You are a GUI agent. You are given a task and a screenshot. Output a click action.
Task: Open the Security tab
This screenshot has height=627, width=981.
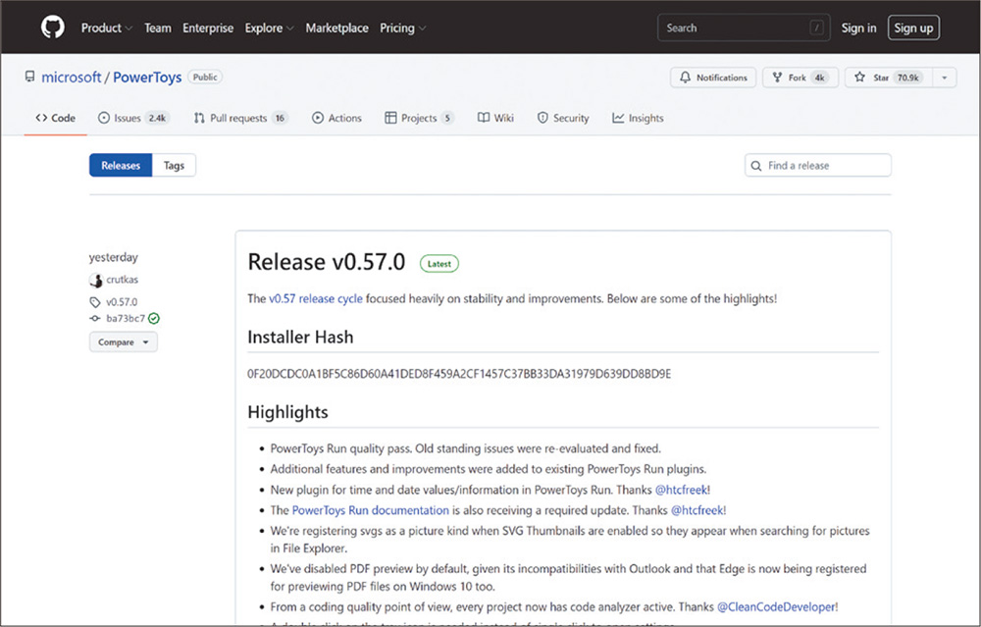pos(563,118)
